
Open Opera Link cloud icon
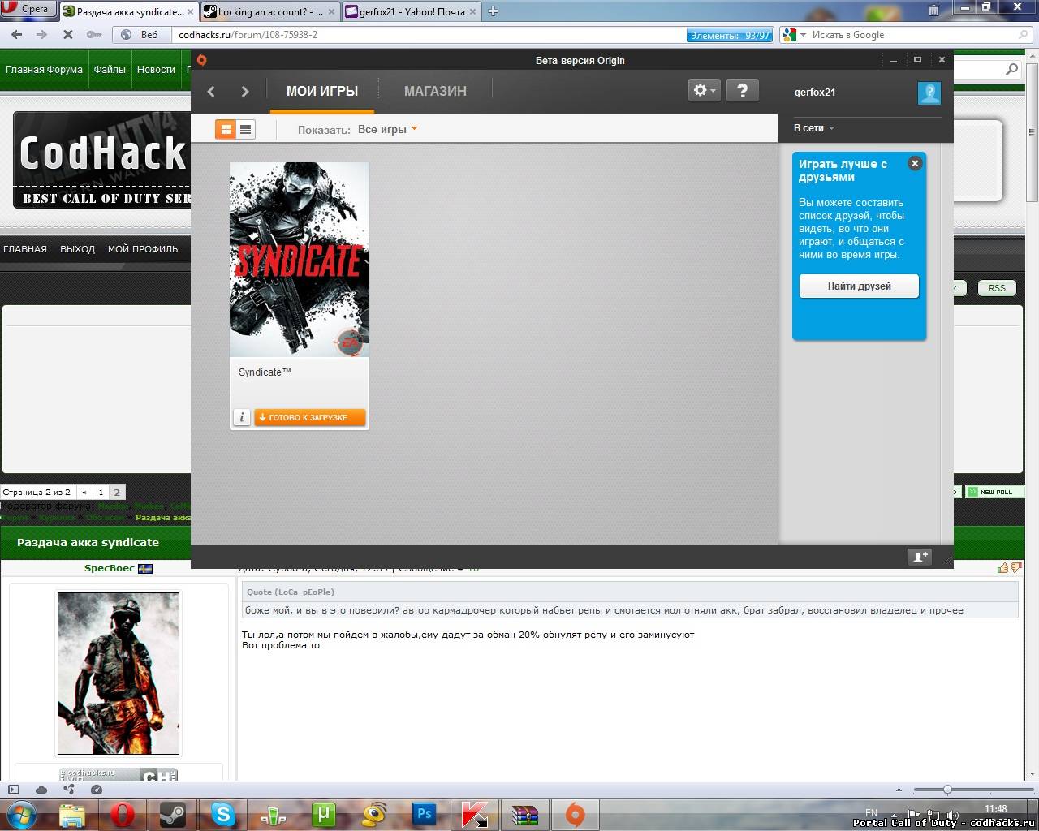click(41, 790)
